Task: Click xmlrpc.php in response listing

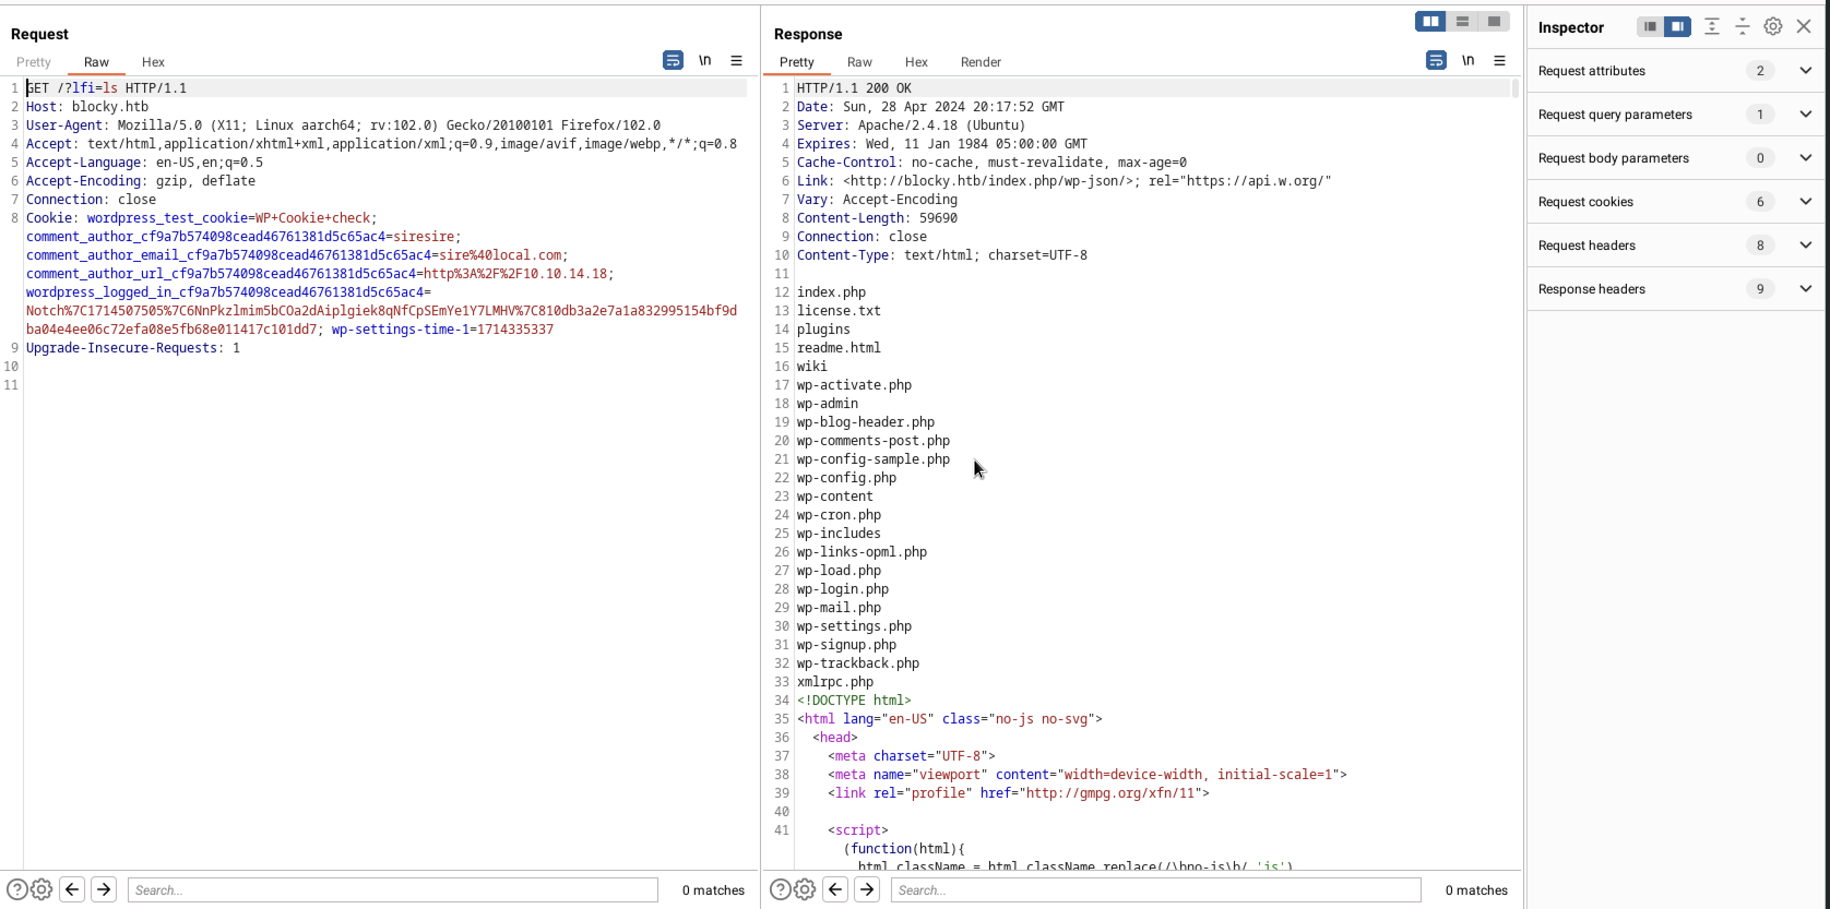Action: click(835, 682)
